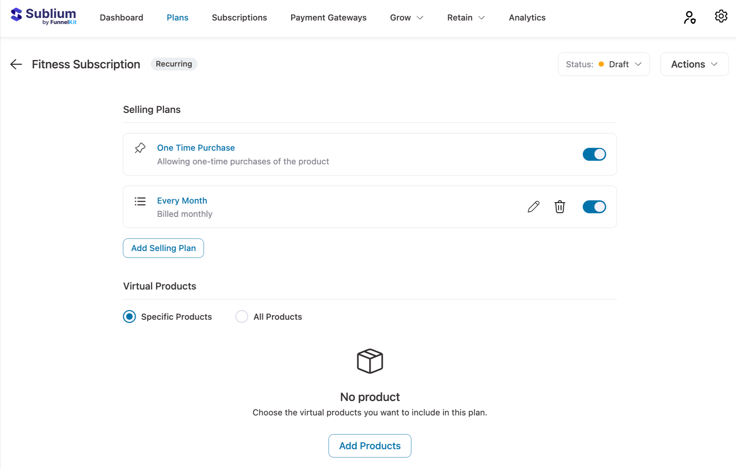Disable the One Time Purchase toggle
The image size is (736, 469).
coord(594,154)
